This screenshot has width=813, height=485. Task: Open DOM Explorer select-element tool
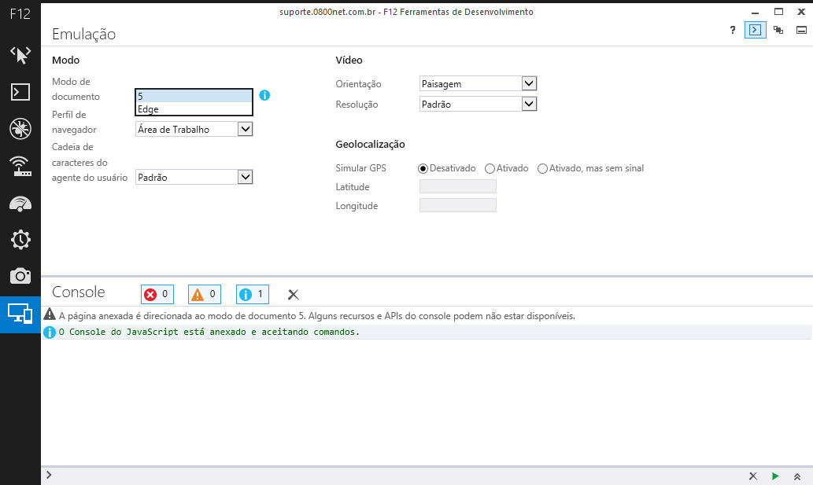tap(20, 55)
